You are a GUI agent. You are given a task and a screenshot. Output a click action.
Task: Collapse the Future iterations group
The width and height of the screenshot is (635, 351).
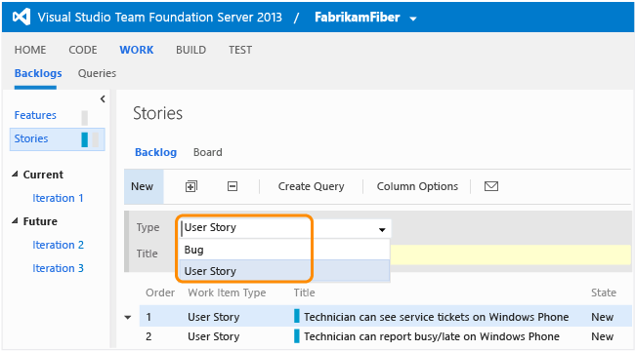[15, 221]
